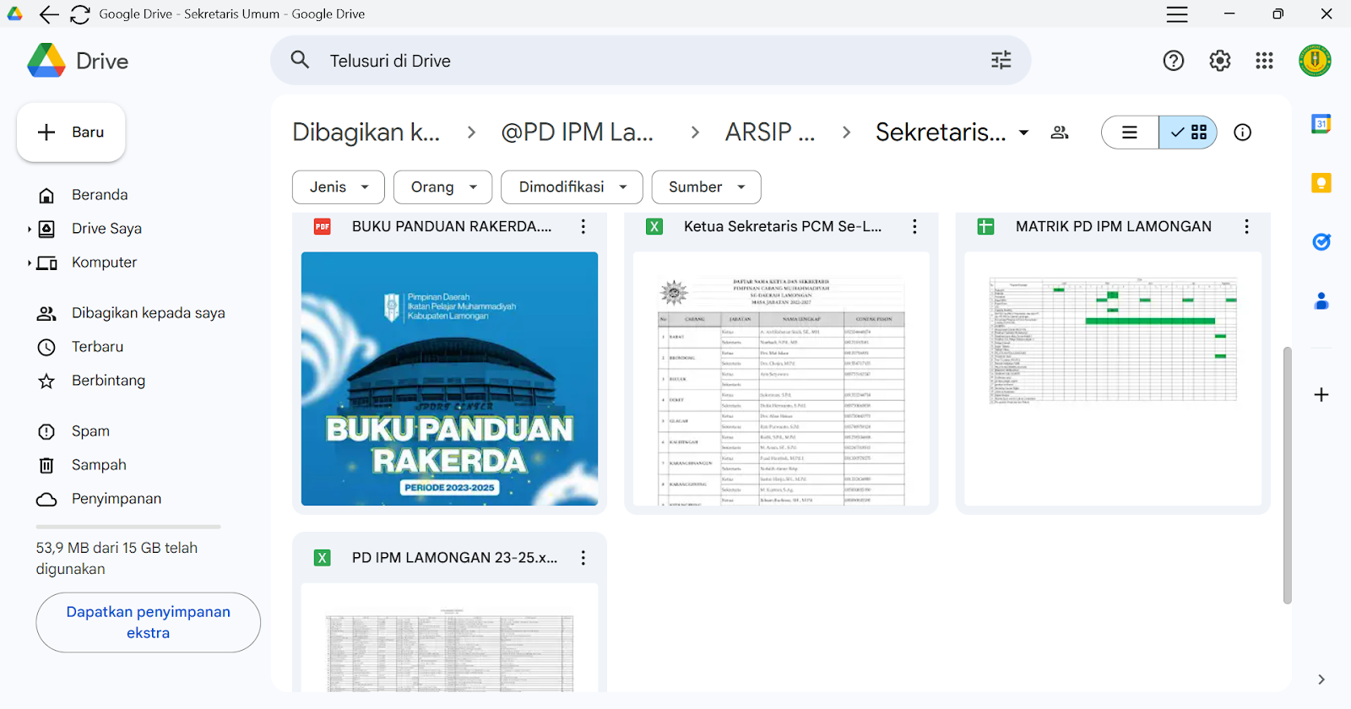This screenshot has height=709, width=1351.
Task: Open the Sumber filter dropdown
Action: click(x=706, y=187)
